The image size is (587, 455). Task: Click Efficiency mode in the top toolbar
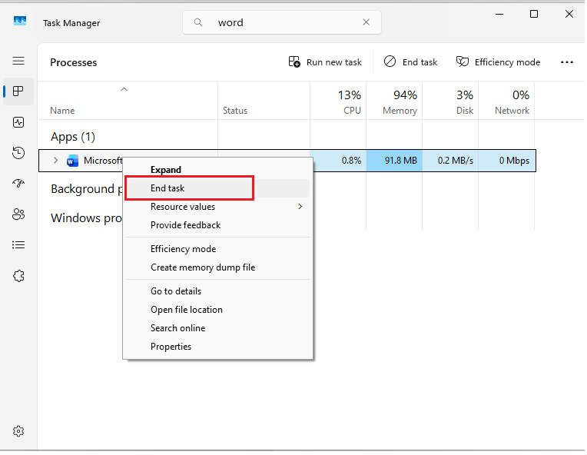point(498,62)
